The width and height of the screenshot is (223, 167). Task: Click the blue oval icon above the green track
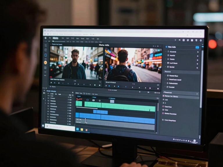(x=87, y=100)
